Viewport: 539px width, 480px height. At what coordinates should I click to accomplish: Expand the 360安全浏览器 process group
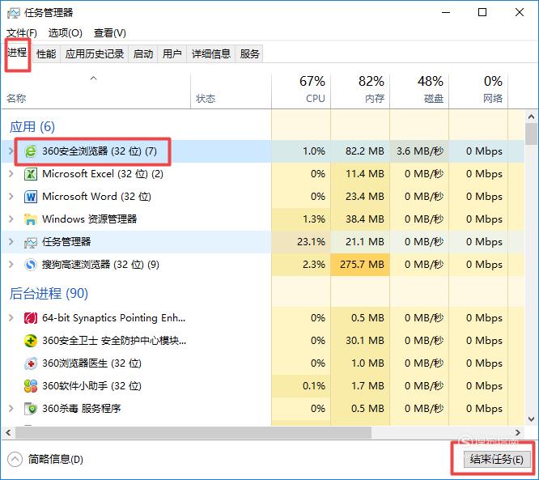[x=11, y=151]
